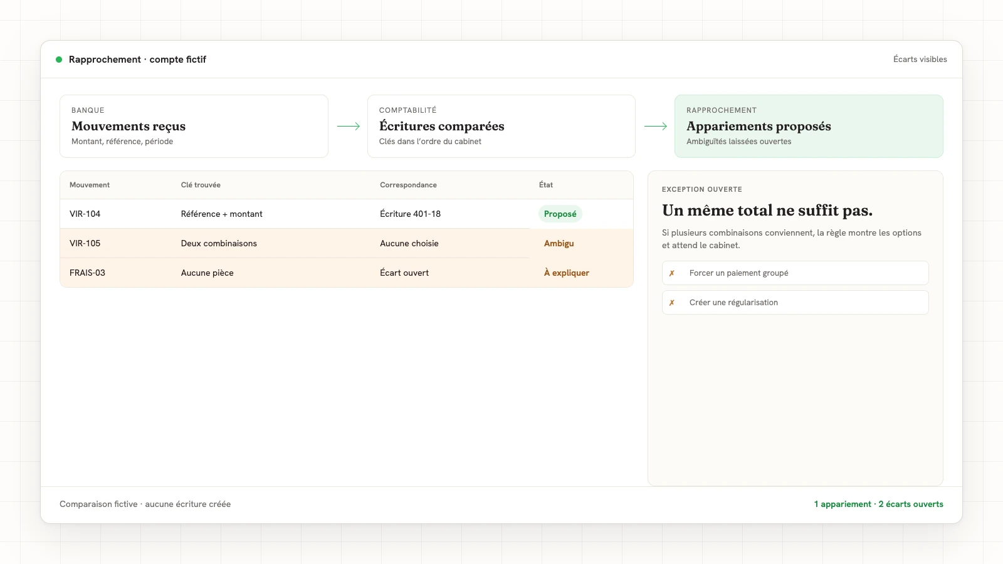Select the VIR-104 movement cell
This screenshot has height=564, width=1003.
(x=85, y=214)
